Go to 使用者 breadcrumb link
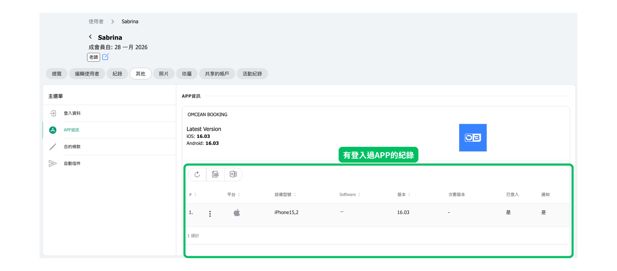 click(96, 22)
